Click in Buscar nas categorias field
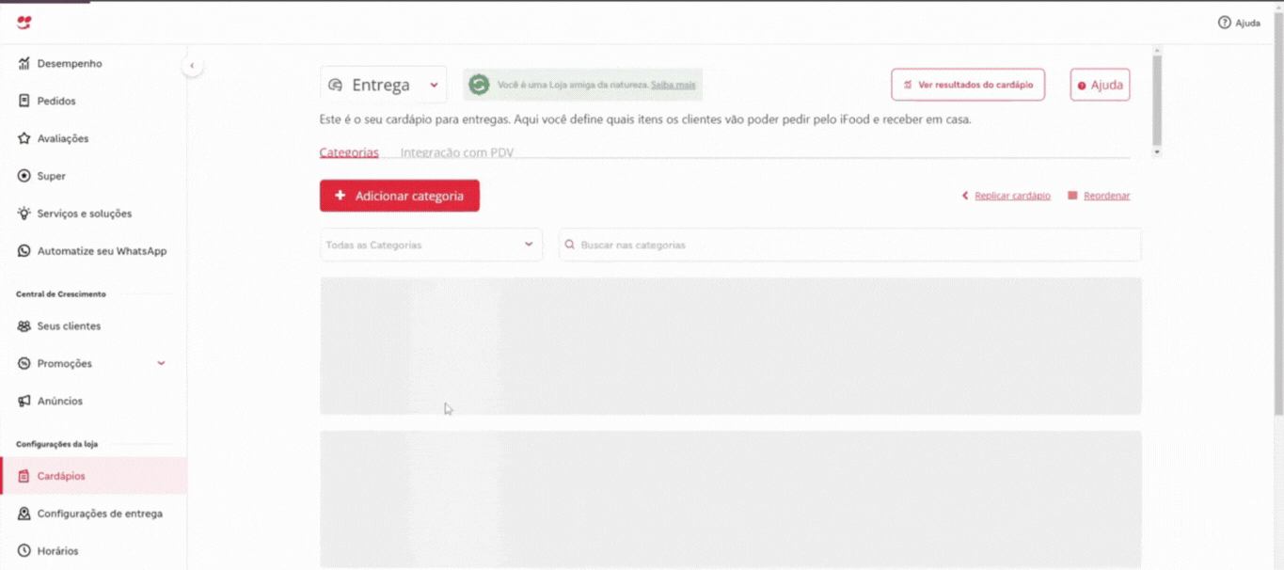This screenshot has height=570, width=1284. [848, 245]
